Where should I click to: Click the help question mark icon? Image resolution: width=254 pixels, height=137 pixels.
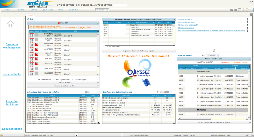(243, 10)
